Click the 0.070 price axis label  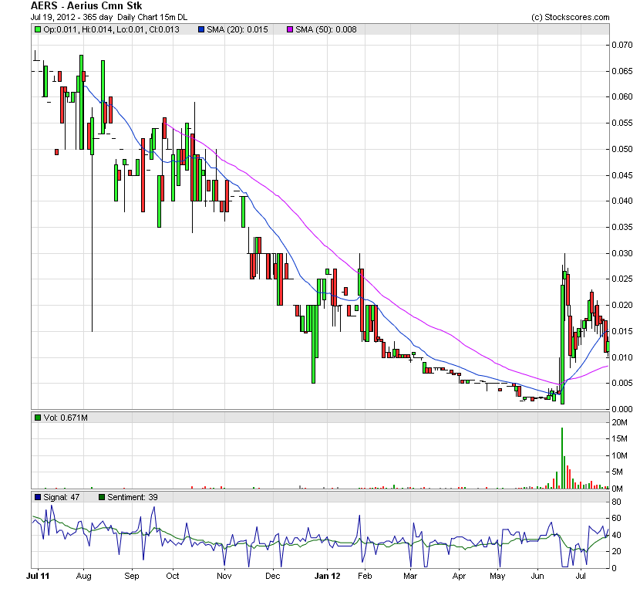pos(622,45)
